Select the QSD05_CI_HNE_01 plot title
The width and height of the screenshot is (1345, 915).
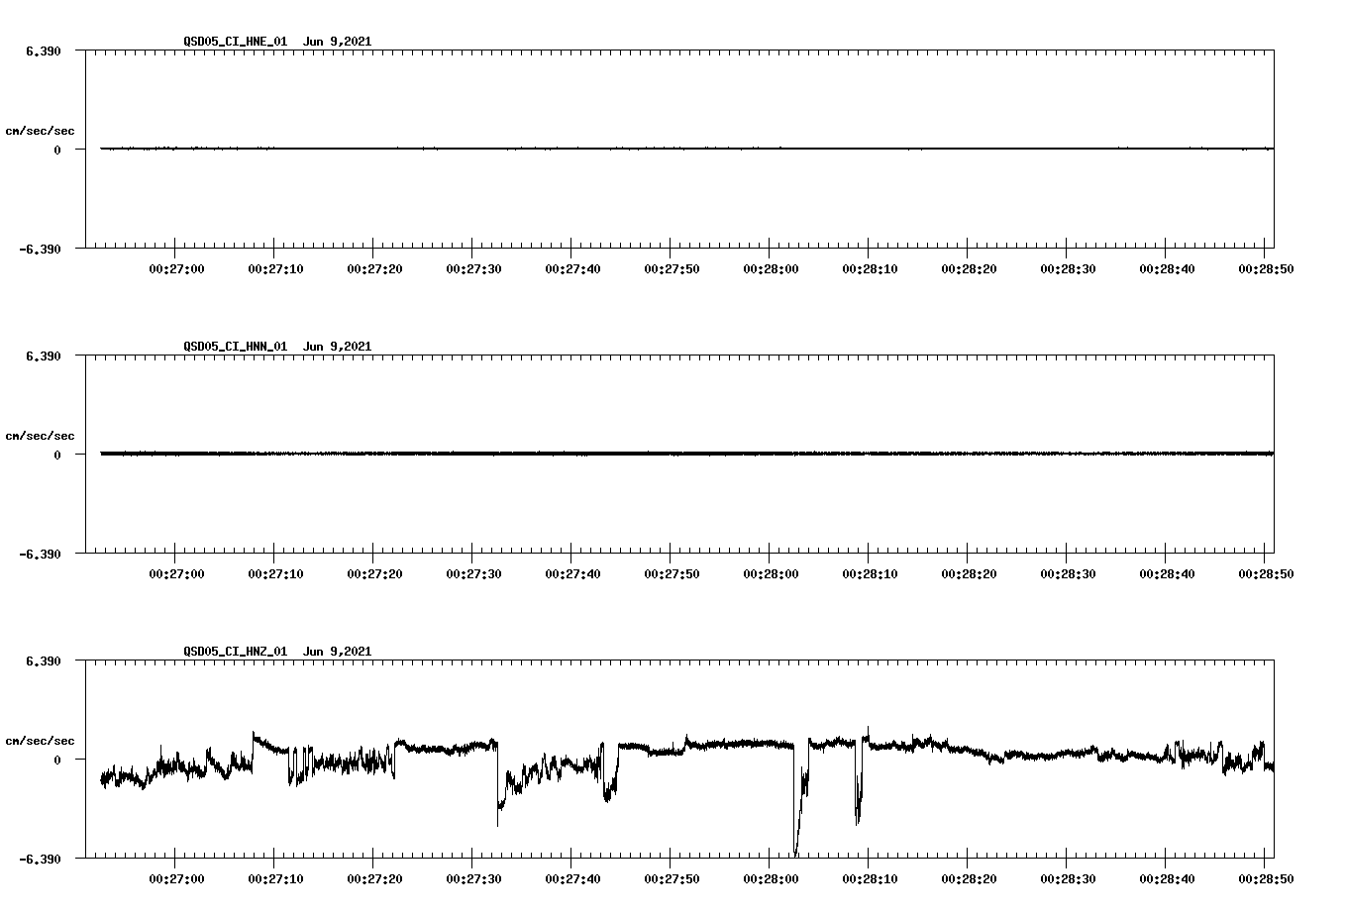tap(277, 41)
